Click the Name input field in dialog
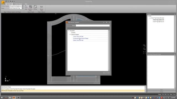 93,26
